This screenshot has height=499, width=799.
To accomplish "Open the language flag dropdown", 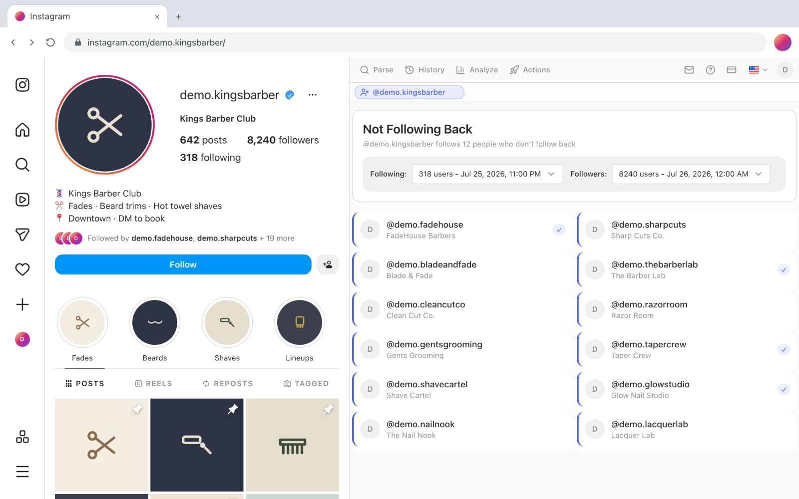I will (x=758, y=70).
